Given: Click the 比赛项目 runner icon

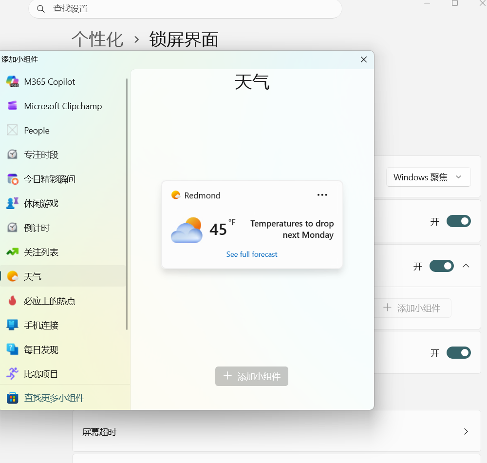Looking at the screenshot, I should coord(13,374).
